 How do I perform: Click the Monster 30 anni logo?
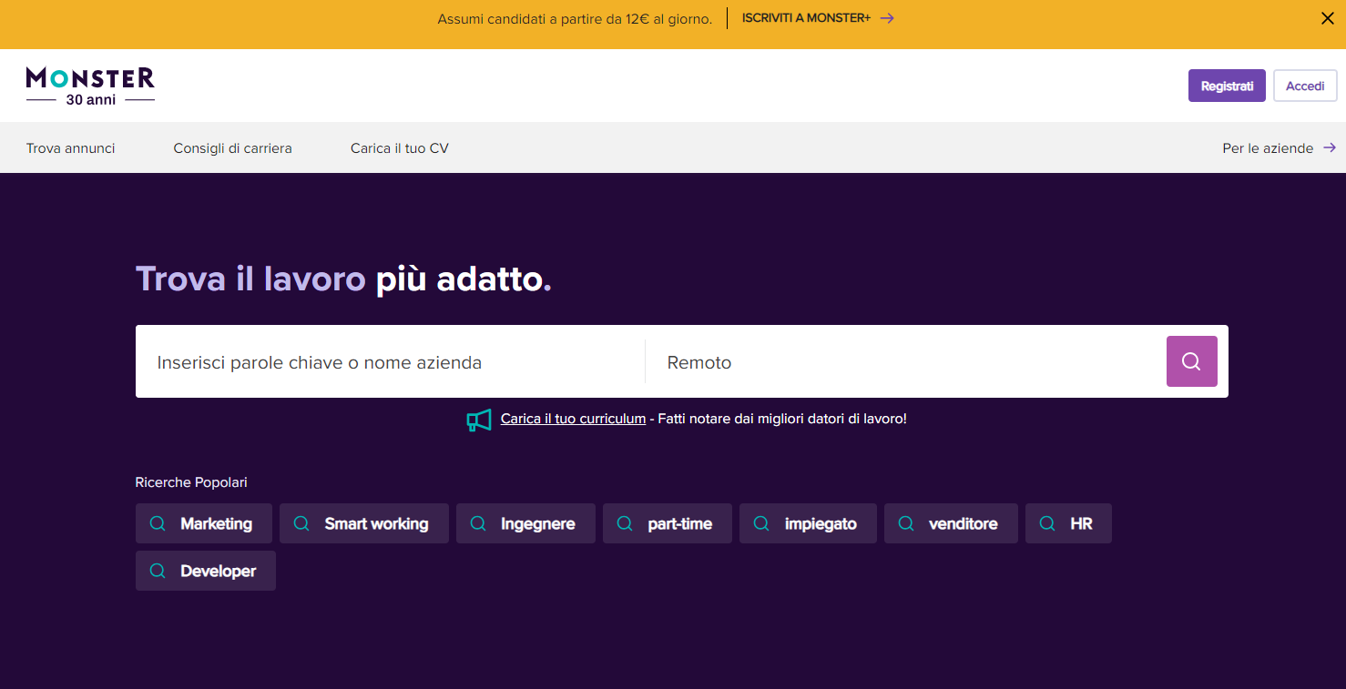tap(90, 86)
